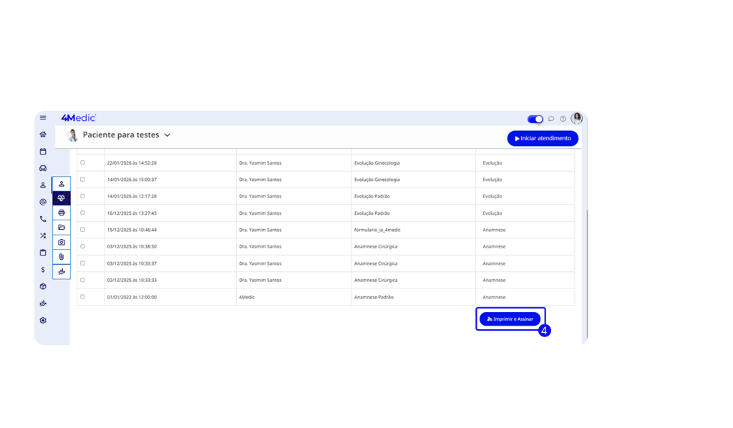Open the dollar sign financial icon
Screen dimensions: 733x428
pyautogui.click(x=43, y=270)
